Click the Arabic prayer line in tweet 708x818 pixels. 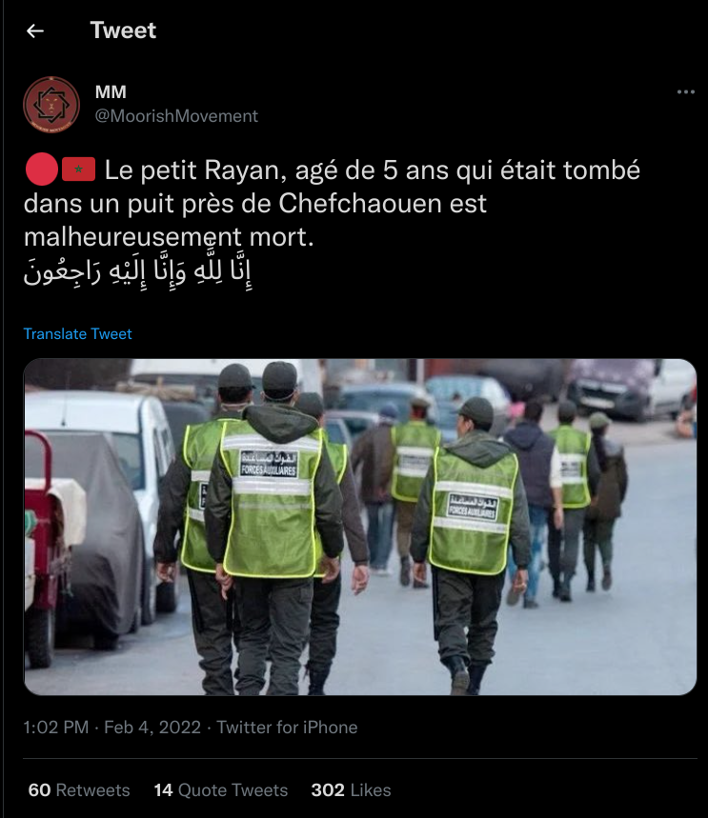[138, 271]
